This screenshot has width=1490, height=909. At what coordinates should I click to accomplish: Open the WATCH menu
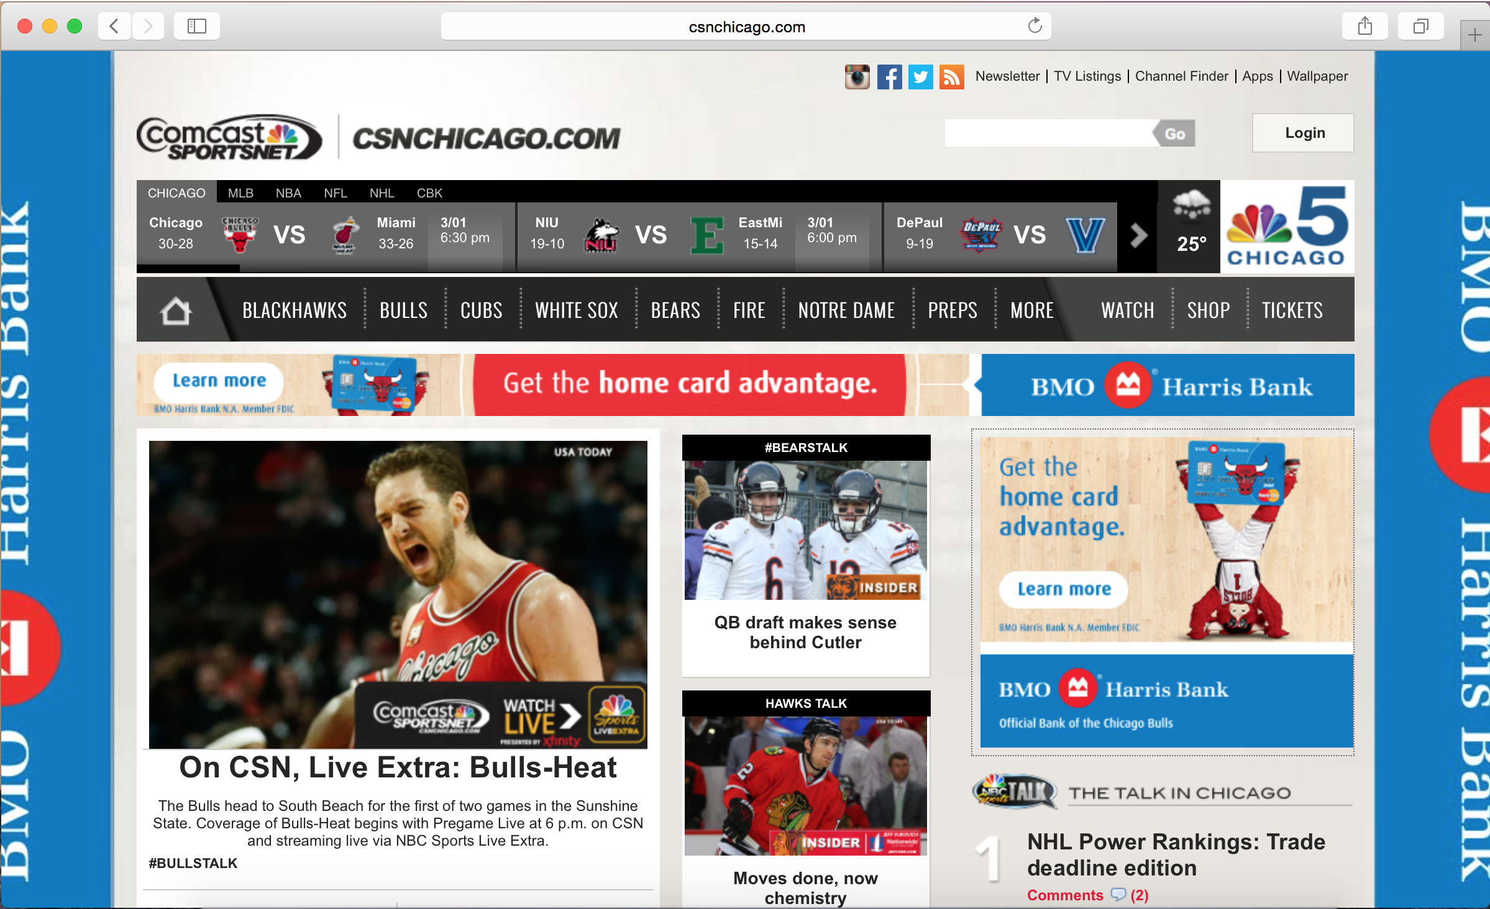click(x=1128, y=310)
